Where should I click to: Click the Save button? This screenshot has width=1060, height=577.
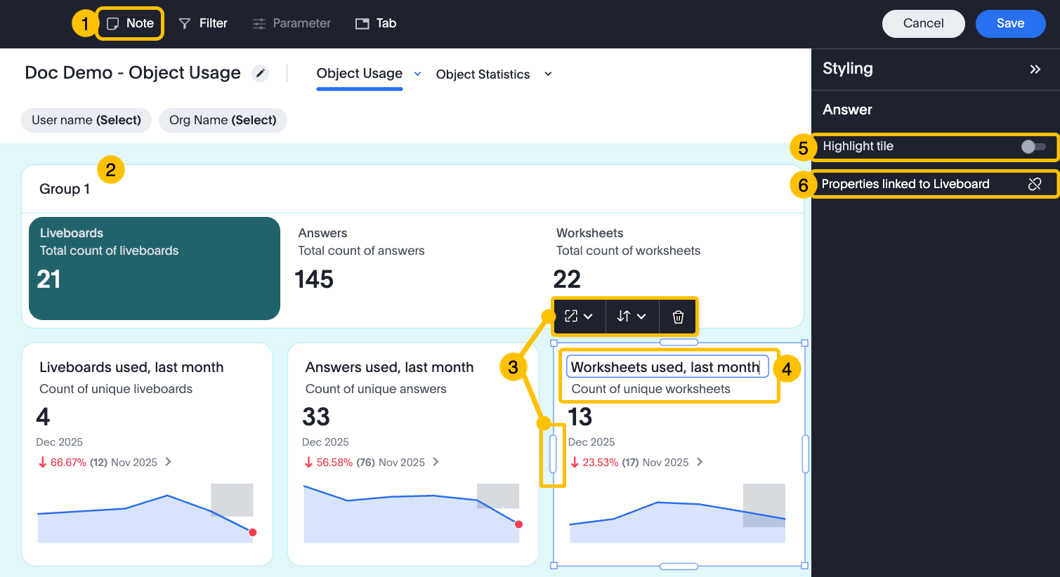click(1010, 23)
